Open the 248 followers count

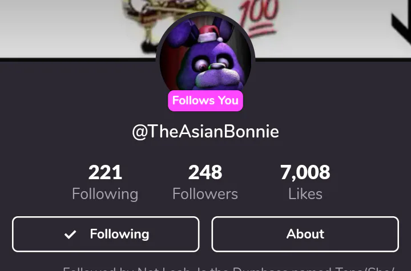click(205, 172)
